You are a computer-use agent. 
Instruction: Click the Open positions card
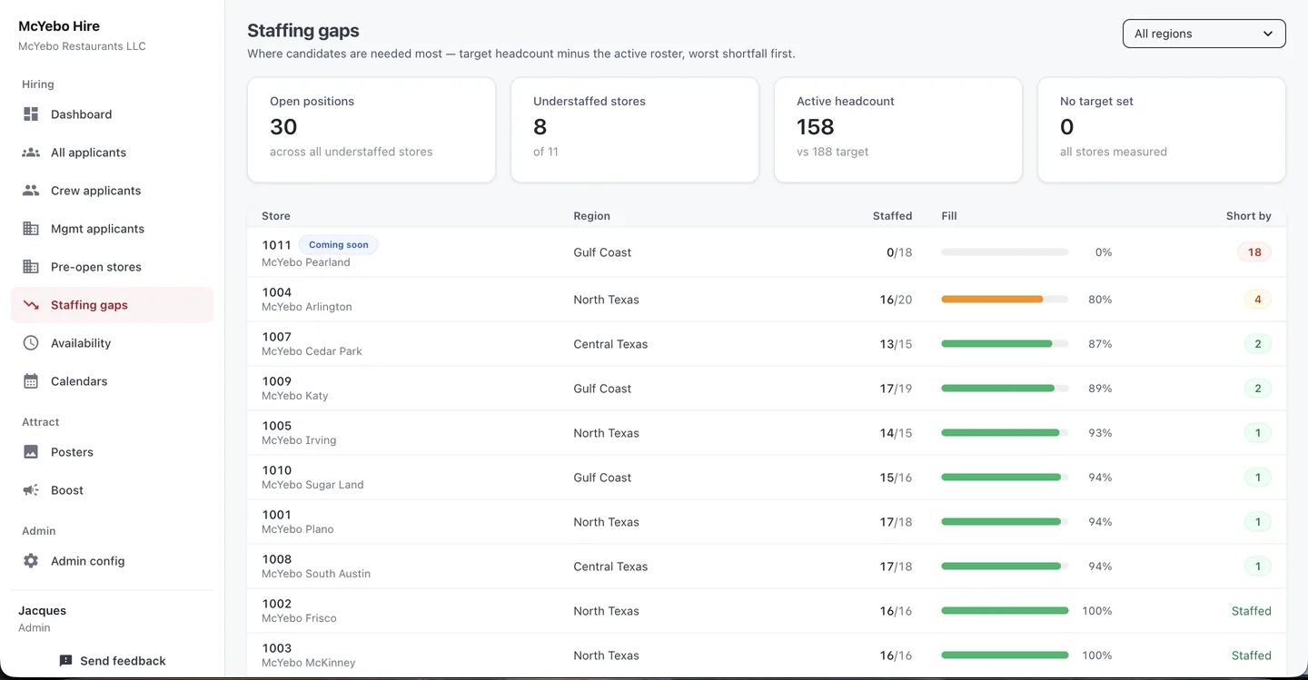pos(372,130)
